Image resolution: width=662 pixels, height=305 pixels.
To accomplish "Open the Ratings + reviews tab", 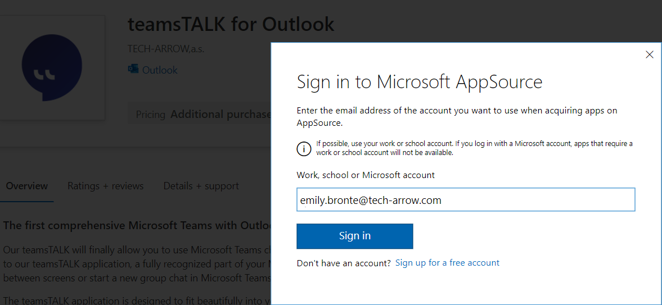I will [105, 186].
